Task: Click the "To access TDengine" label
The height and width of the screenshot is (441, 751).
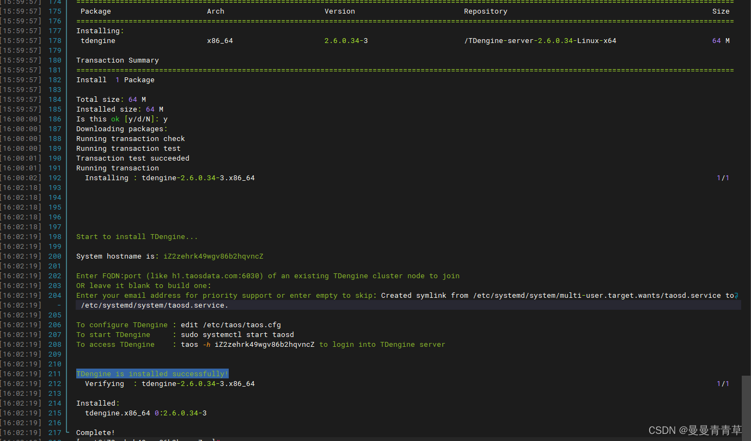Action: point(115,345)
